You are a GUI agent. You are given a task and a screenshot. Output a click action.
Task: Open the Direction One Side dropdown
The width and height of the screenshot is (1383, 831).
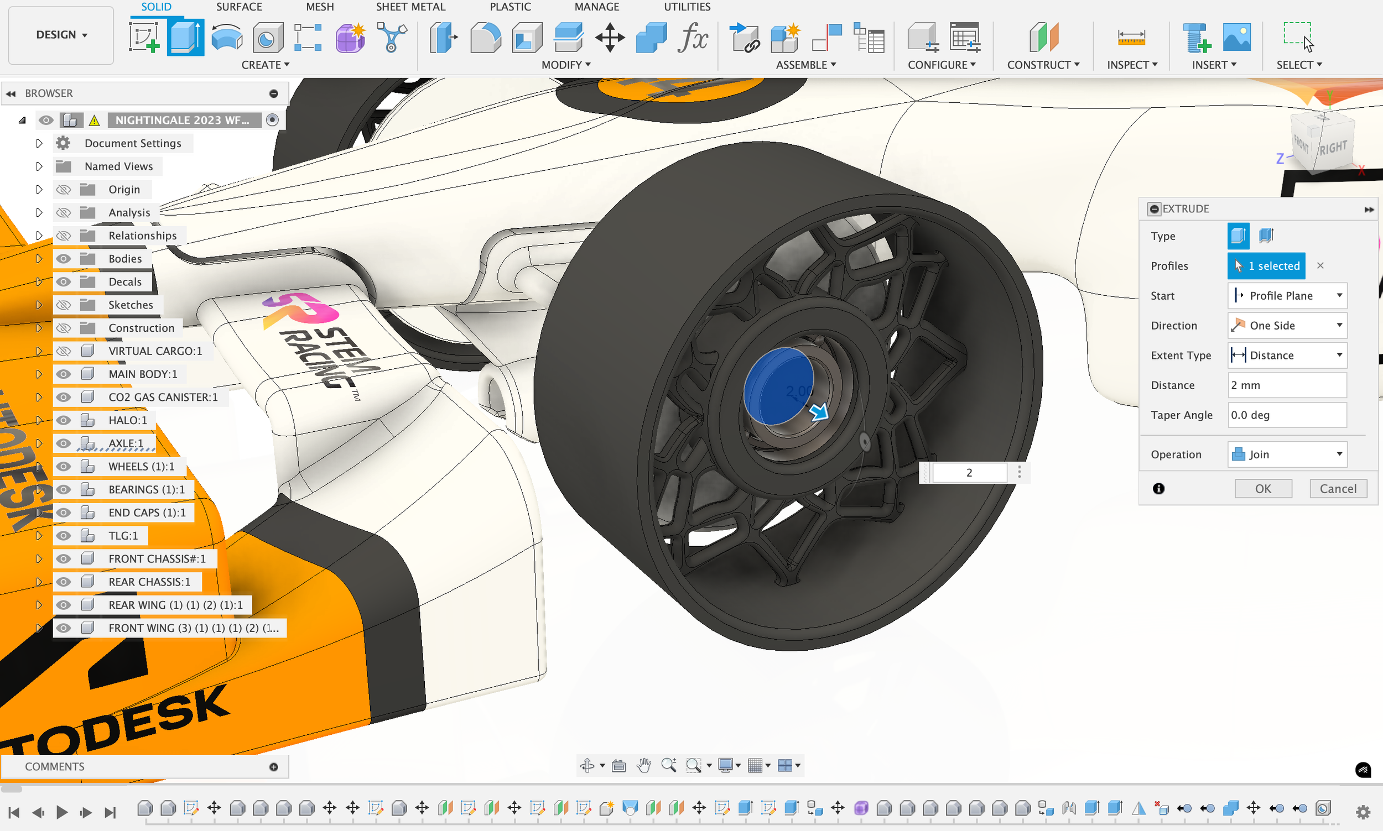coord(1287,326)
